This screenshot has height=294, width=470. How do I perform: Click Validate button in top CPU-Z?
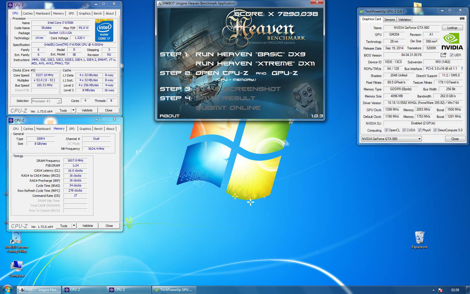87,110
